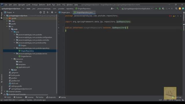The image size is (185, 104).
Task: Expand the .gradle folder
Action: pos(7,18)
